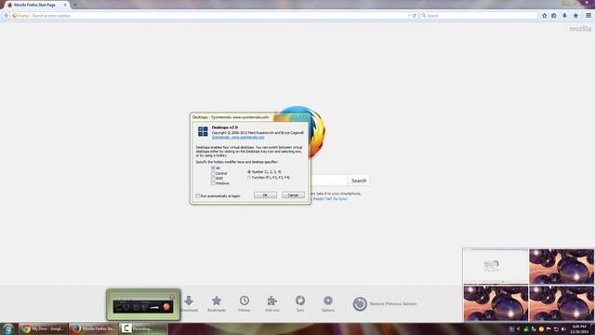Open Bookmarks from start page bottom bar
Screen dimensions: 595x335
point(217,304)
